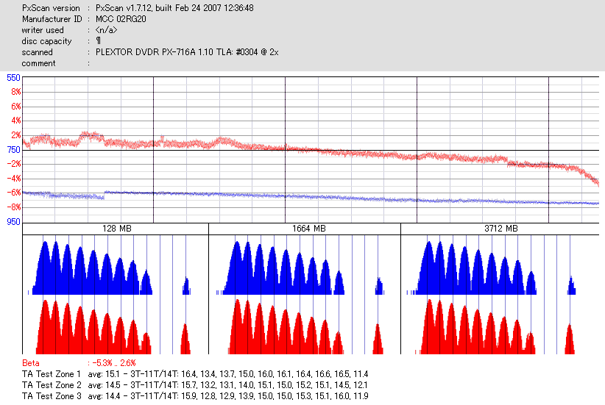Select the "Manufacturer ID" label
This screenshot has width=605, height=405.
click(x=52, y=19)
